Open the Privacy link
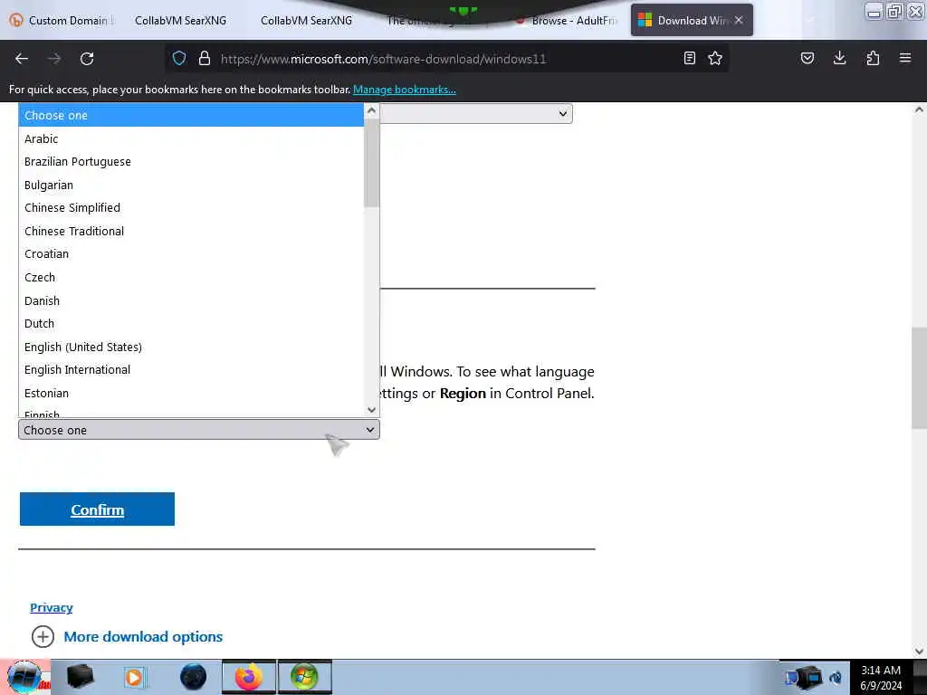Viewport: 927px width, 695px height. point(52,607)
